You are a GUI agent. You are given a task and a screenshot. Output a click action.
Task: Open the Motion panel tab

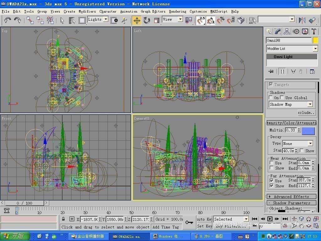point(296,31)
